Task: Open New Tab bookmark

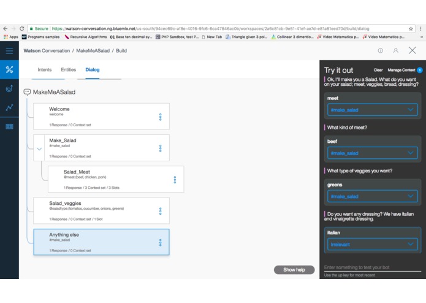Action: point(212,37)
